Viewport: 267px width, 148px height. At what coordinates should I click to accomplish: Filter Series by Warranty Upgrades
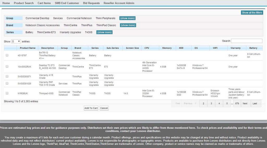click(70, 32)
